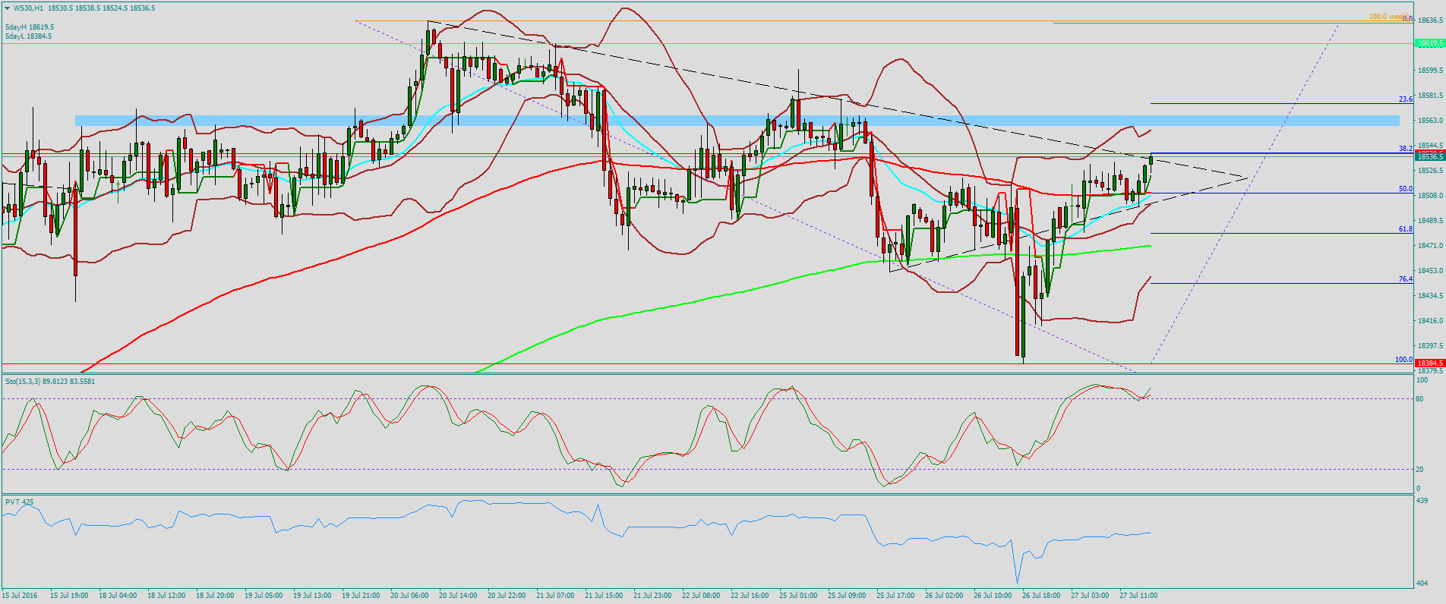Image resolution: width=1446 pixels, height=604 pixels.
Task: Click the stochastic 20 level axis label
Action: tap(1420, 470)
